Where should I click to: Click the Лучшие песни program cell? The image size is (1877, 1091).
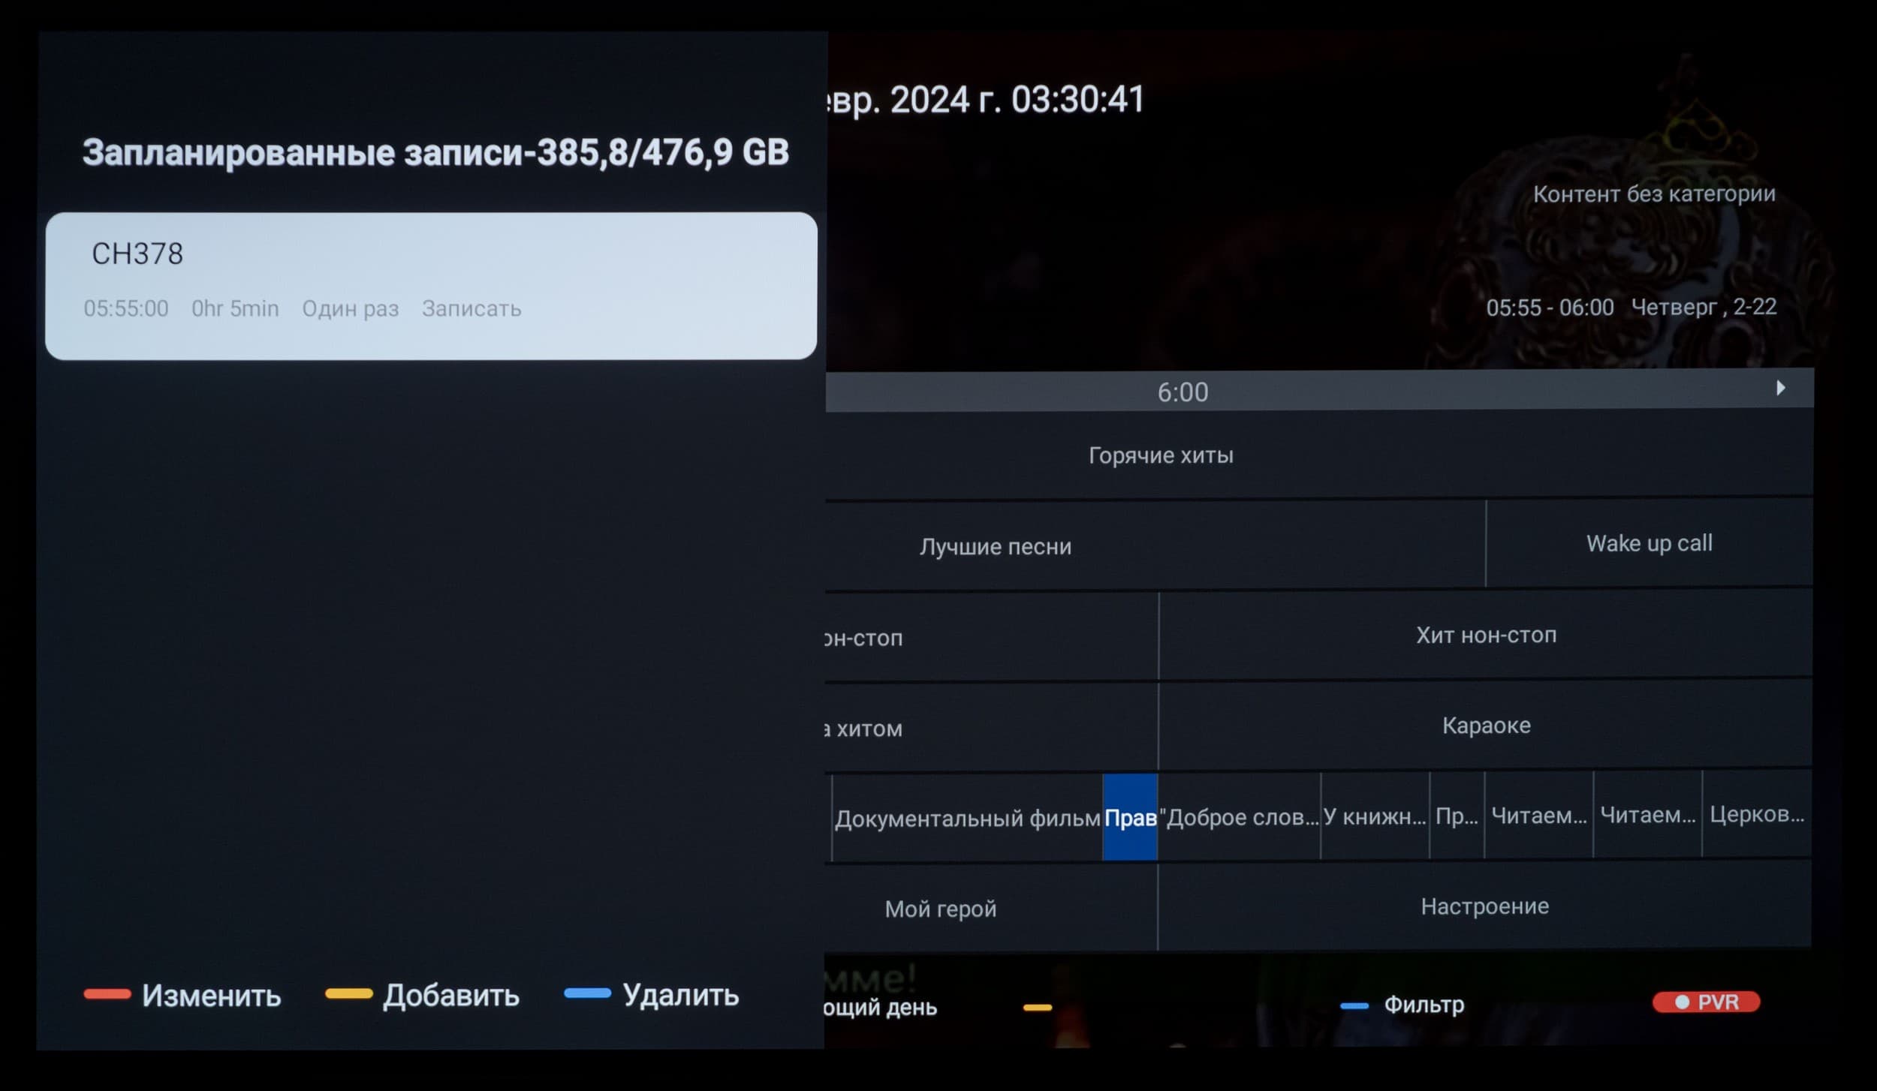click(996, 546)
